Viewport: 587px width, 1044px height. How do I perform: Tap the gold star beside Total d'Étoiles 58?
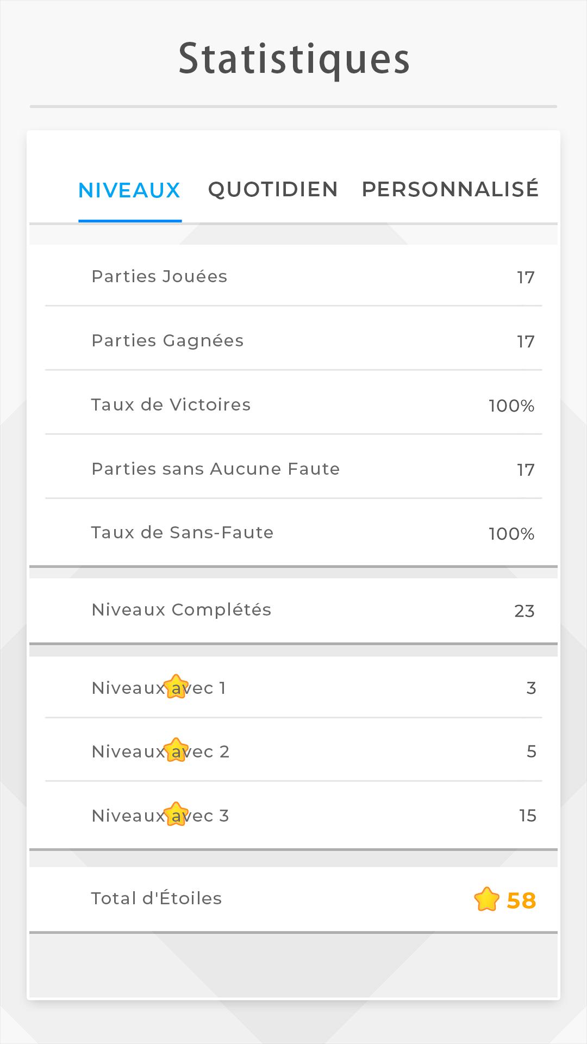486,899
